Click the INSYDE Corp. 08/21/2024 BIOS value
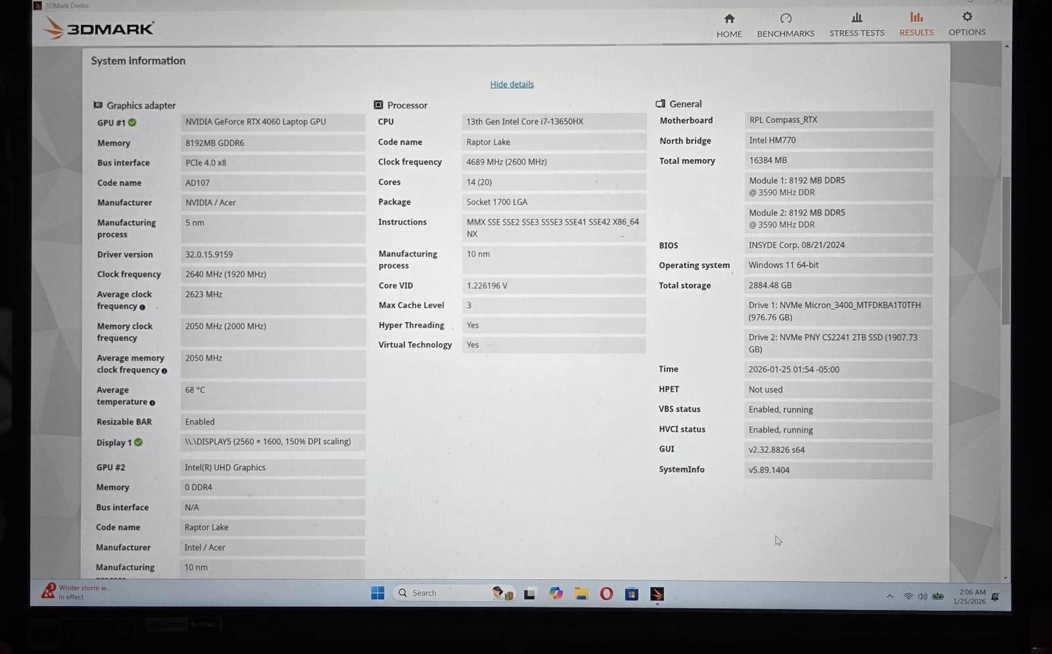 click(x=838, y=245)
